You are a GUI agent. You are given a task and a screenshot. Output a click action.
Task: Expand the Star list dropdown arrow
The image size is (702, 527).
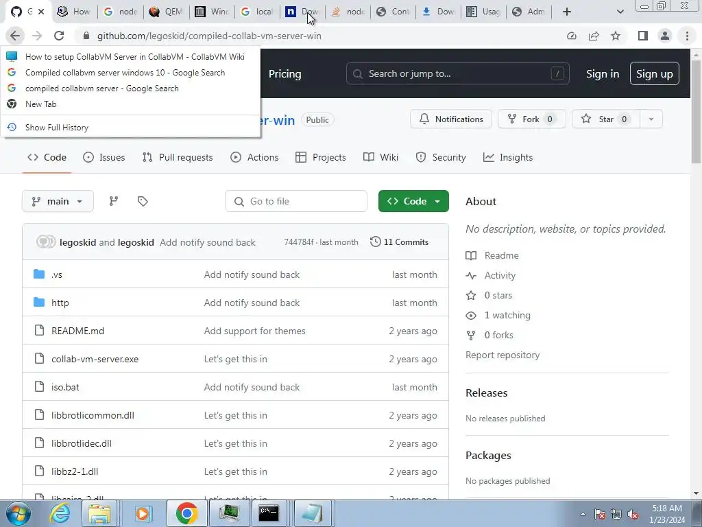point(651,119)
